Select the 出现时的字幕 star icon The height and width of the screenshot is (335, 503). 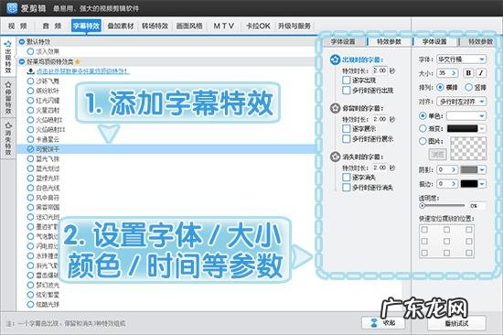pyautogui.click(x=335, y=59)
